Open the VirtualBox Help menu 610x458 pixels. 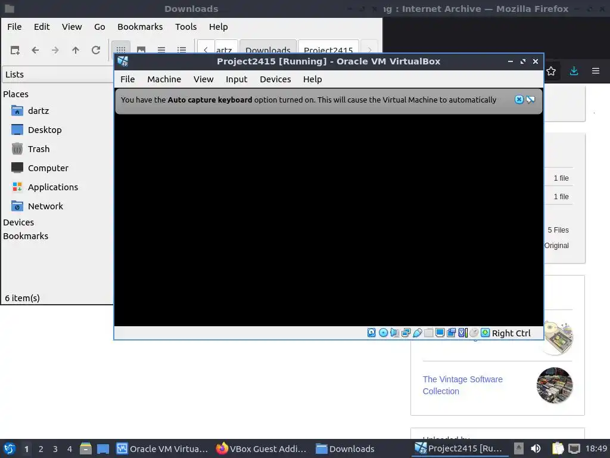click(x=312, y=79)
